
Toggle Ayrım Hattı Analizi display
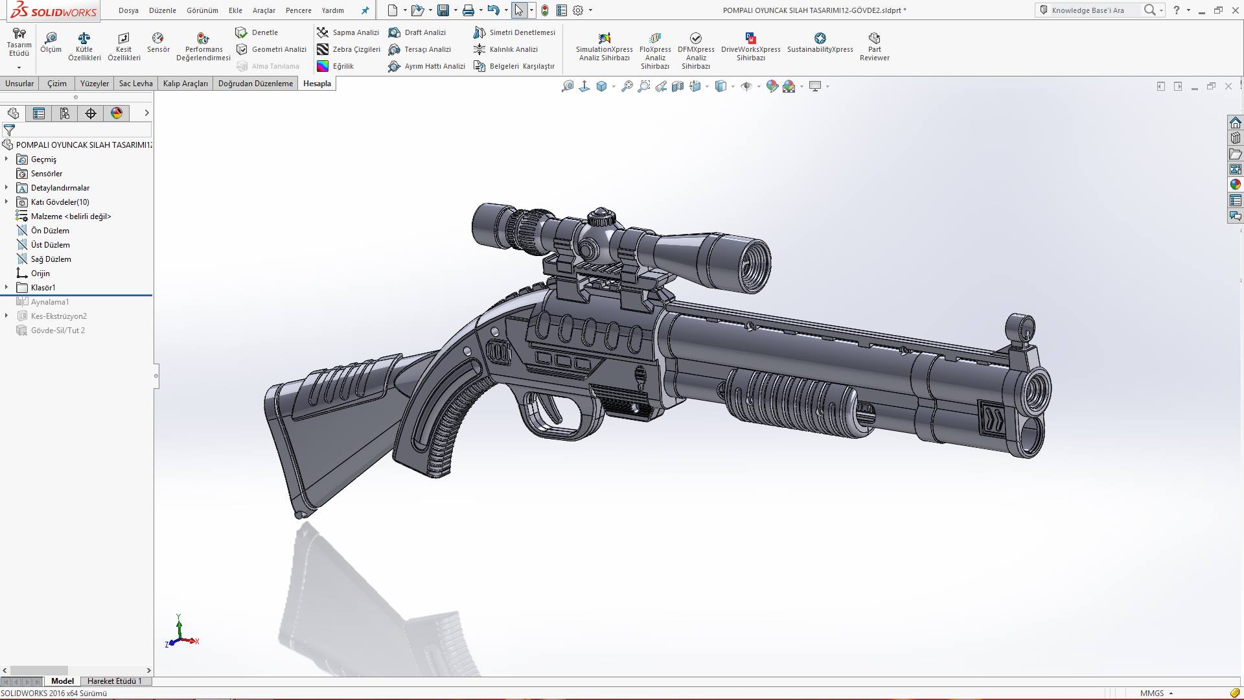[427, 66]
